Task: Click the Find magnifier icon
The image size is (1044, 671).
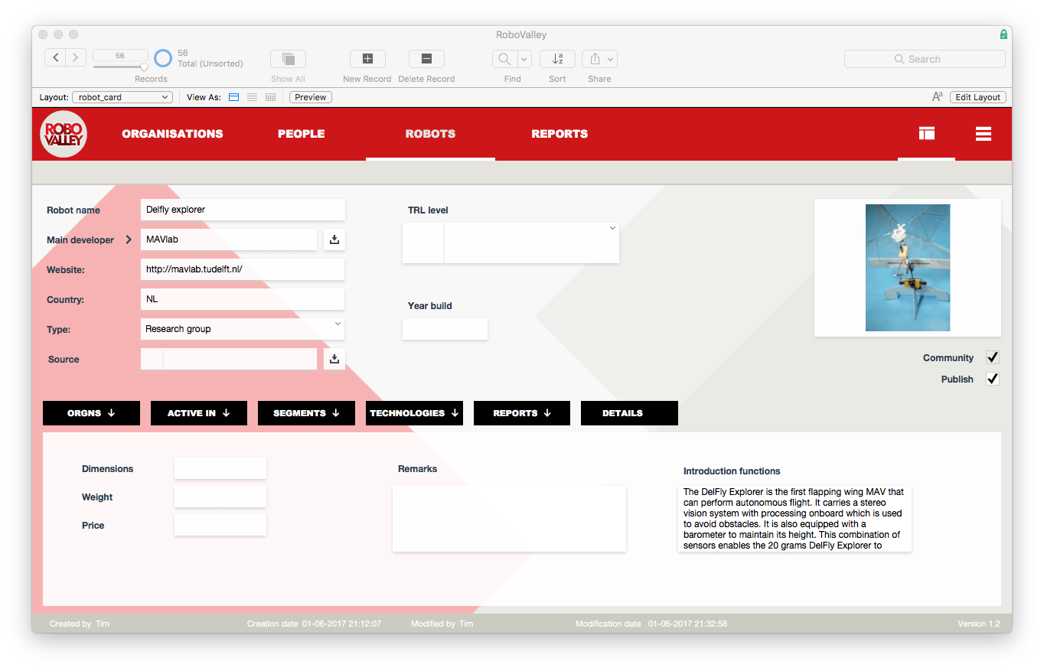Action: click(x=504, y=59)
